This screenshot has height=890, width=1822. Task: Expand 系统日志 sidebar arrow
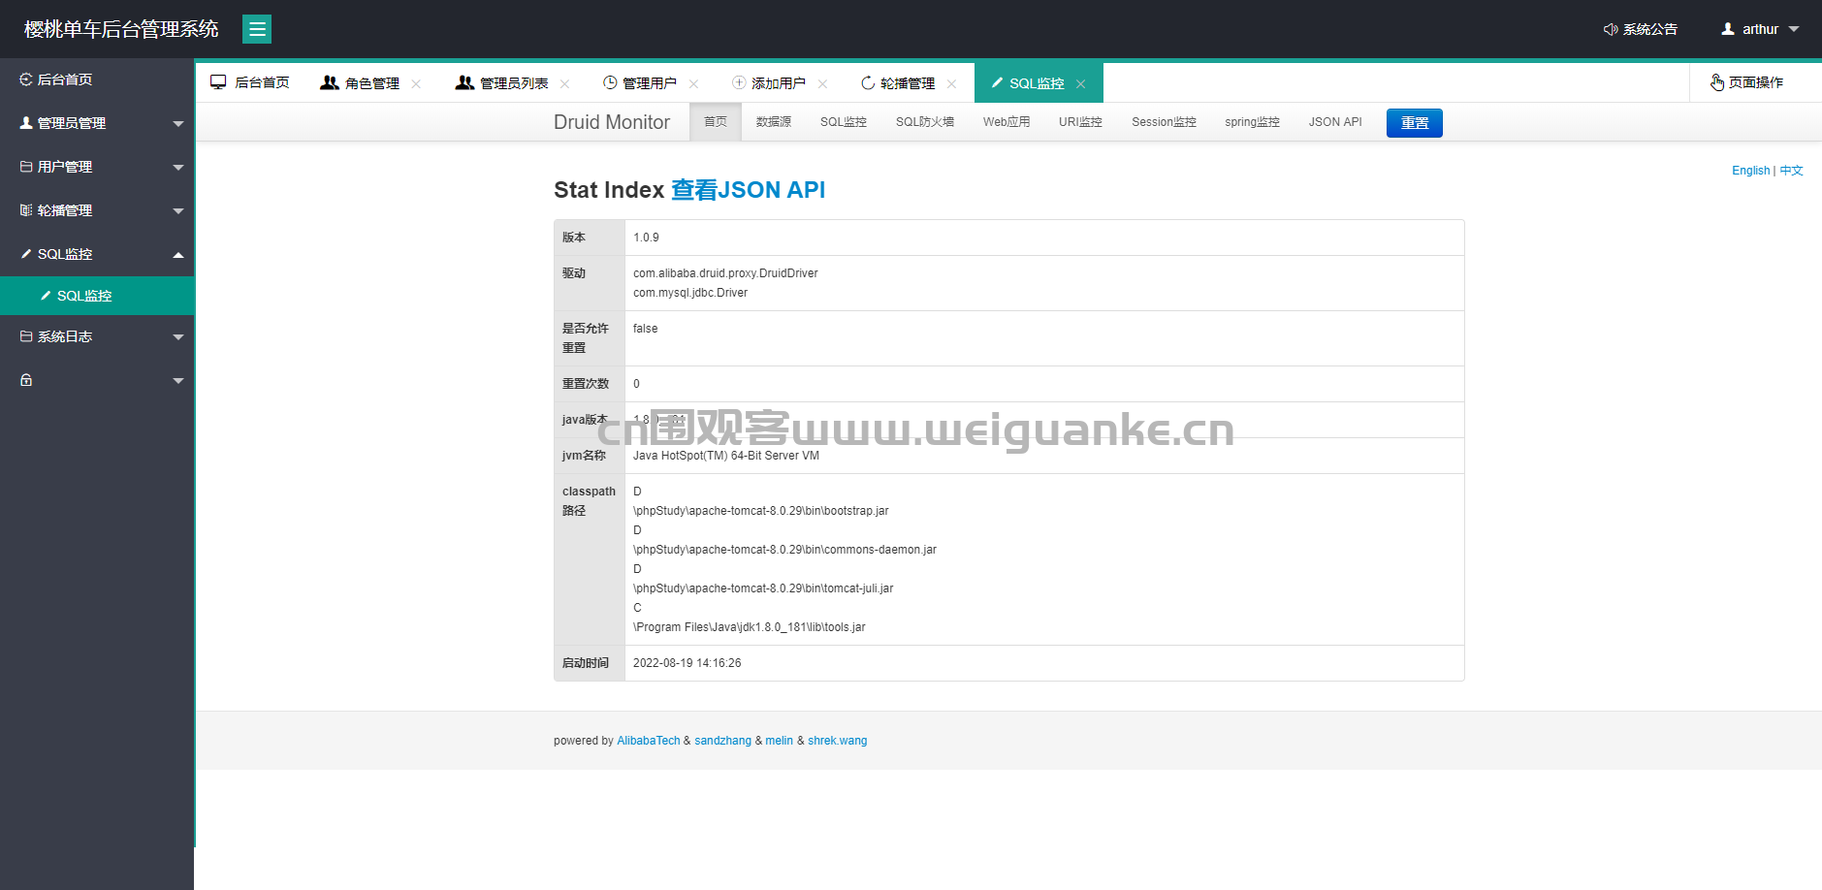(x=178, y=337)
